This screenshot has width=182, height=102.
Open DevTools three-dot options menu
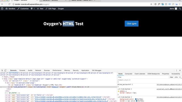coord(176,70)
